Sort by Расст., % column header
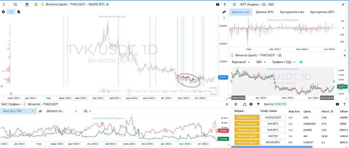 coord(327,111)
